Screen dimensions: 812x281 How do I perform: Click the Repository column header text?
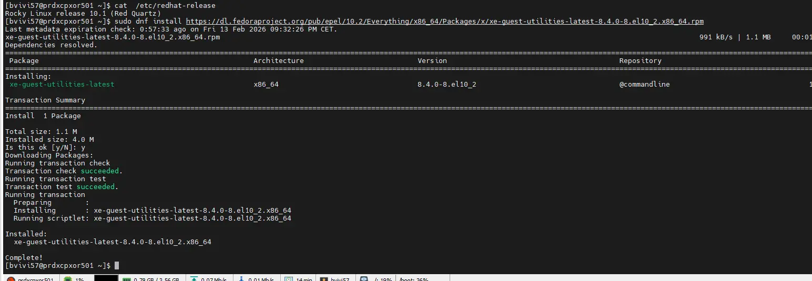[x=640, y=61]
